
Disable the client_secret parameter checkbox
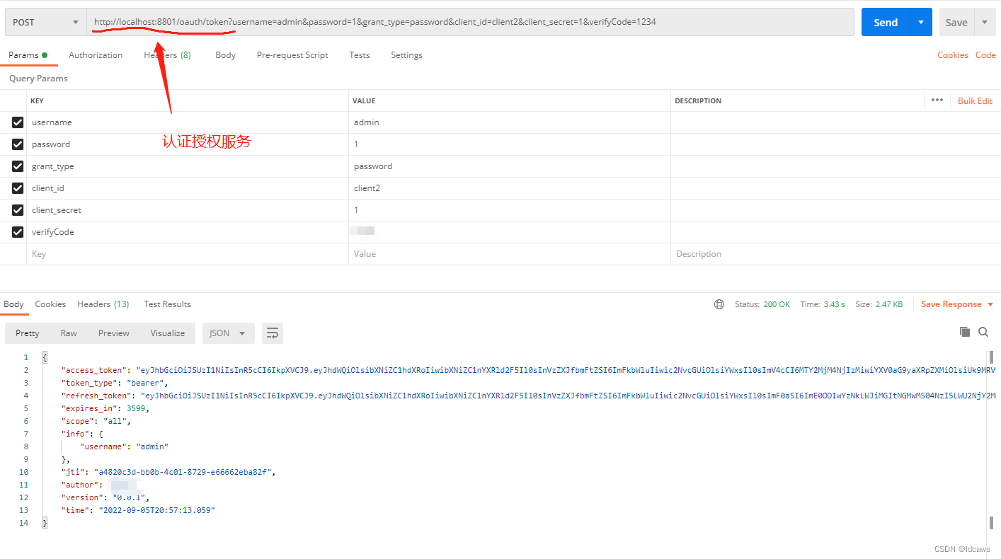tap(18, 210)
